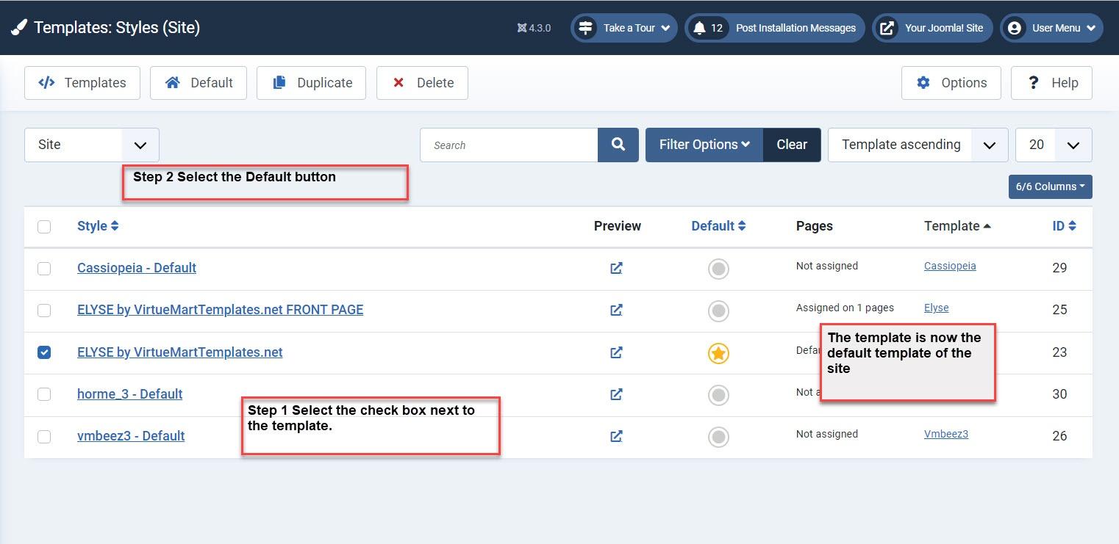Click in the Search input field
The image size is (1119, 544).
(509, 145)
